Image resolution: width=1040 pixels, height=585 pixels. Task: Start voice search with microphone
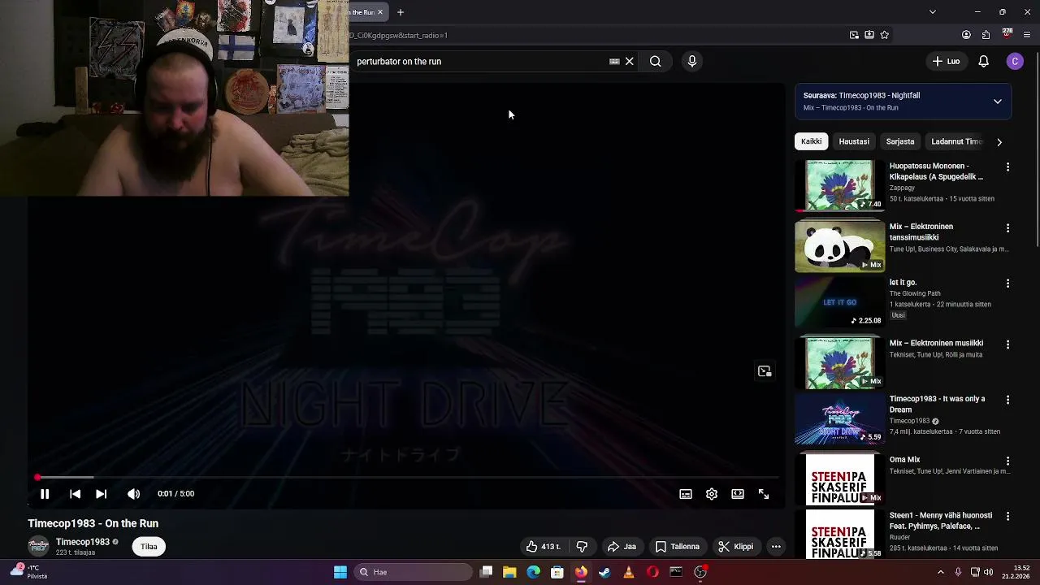[692, 61]
